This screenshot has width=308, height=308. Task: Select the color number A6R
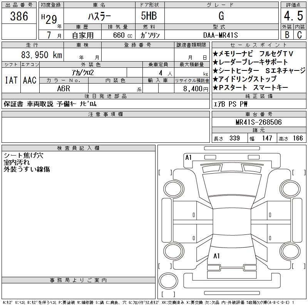pos(64,89)
